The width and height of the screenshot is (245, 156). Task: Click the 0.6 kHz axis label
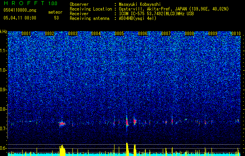(4, 148)
